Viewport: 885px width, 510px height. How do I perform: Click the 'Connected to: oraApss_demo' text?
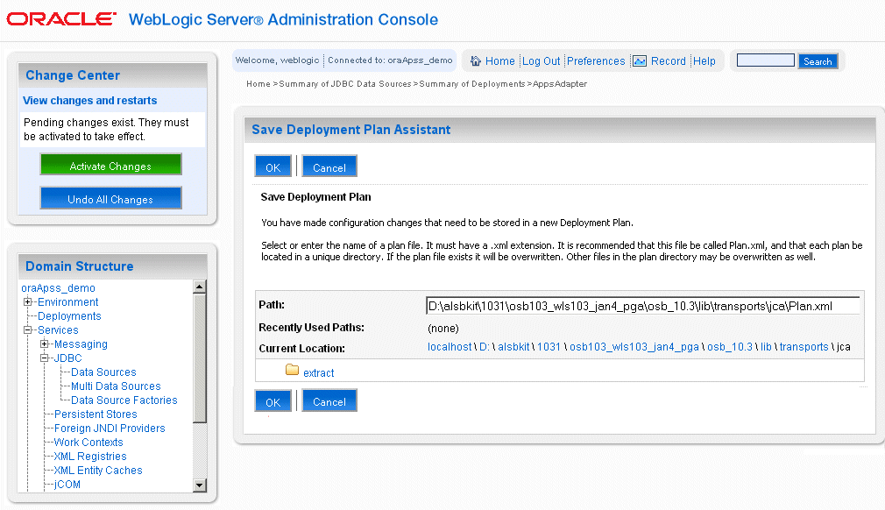(x=390, y=60)
